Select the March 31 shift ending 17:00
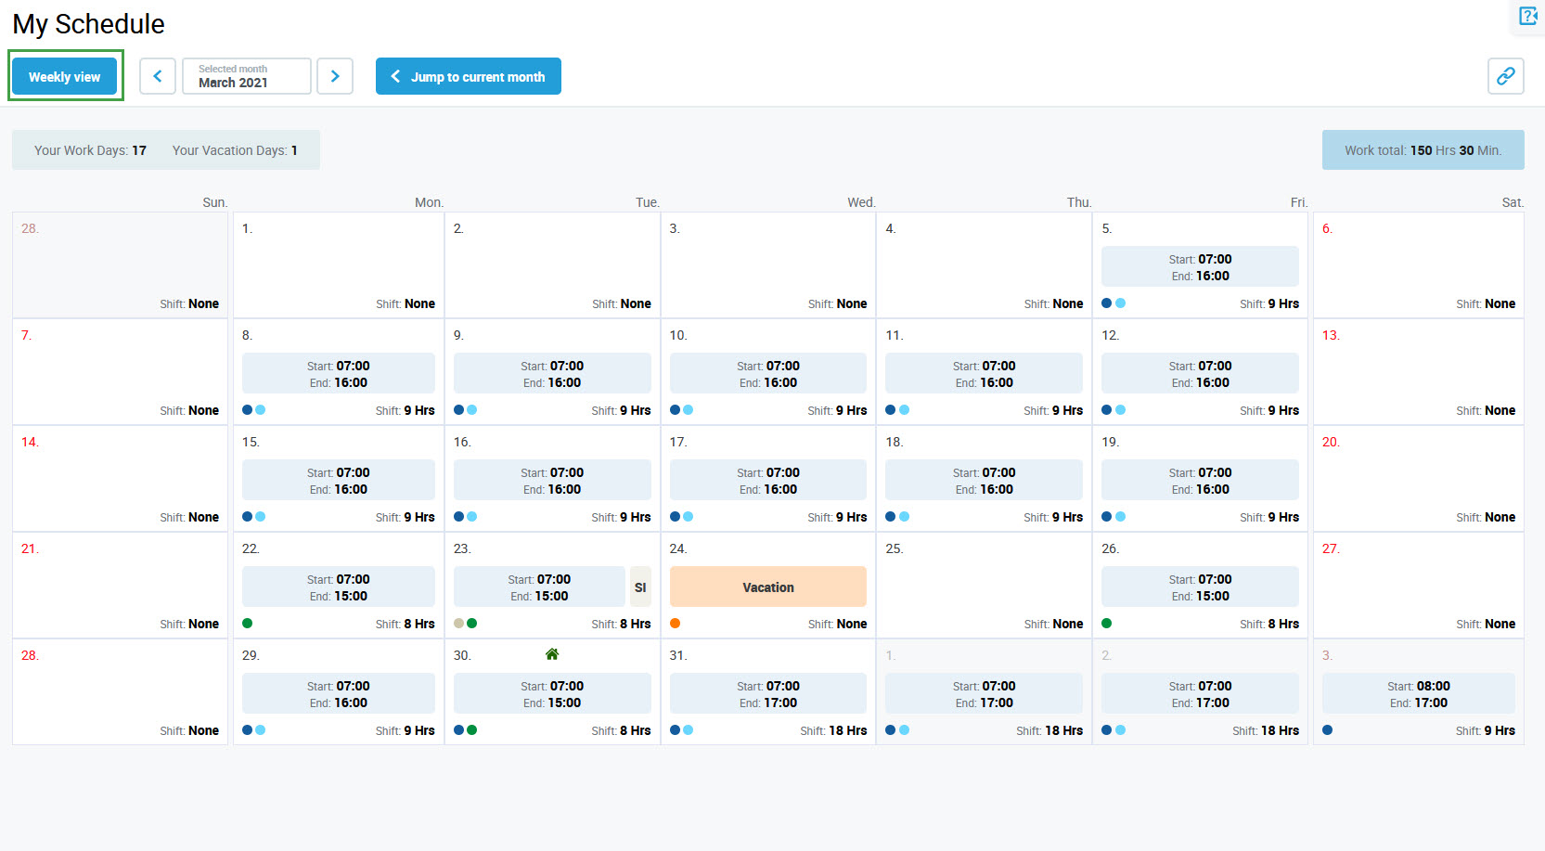This screenshot has width=1545, height=851. tap(767, 694)
